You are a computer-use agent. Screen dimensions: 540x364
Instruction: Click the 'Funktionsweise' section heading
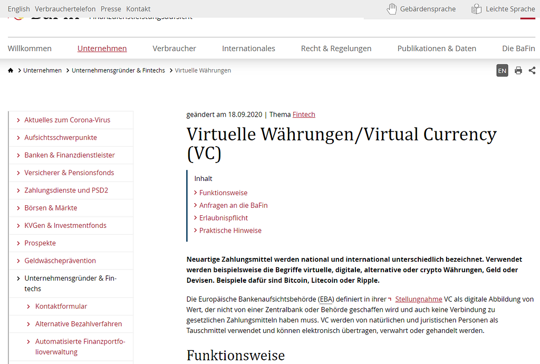(x=236, y=356)
